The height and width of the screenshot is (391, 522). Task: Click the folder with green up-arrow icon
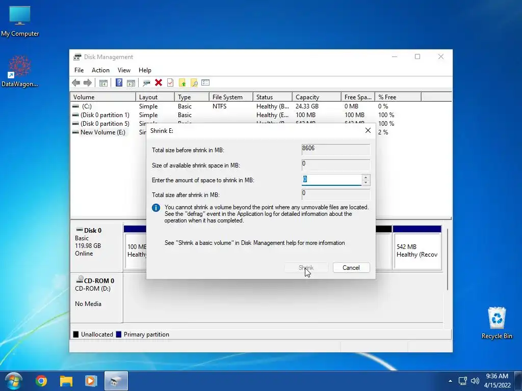182,83
